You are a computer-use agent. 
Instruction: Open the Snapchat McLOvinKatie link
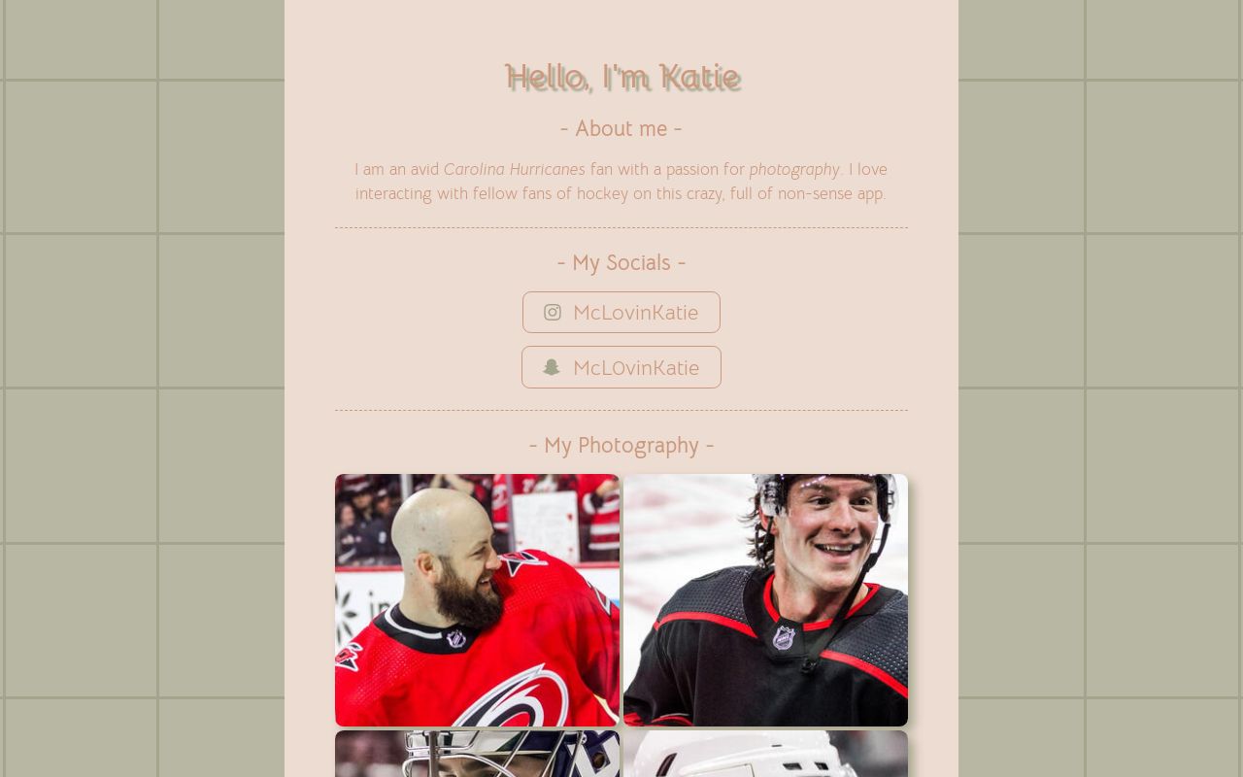click(621, 367)
